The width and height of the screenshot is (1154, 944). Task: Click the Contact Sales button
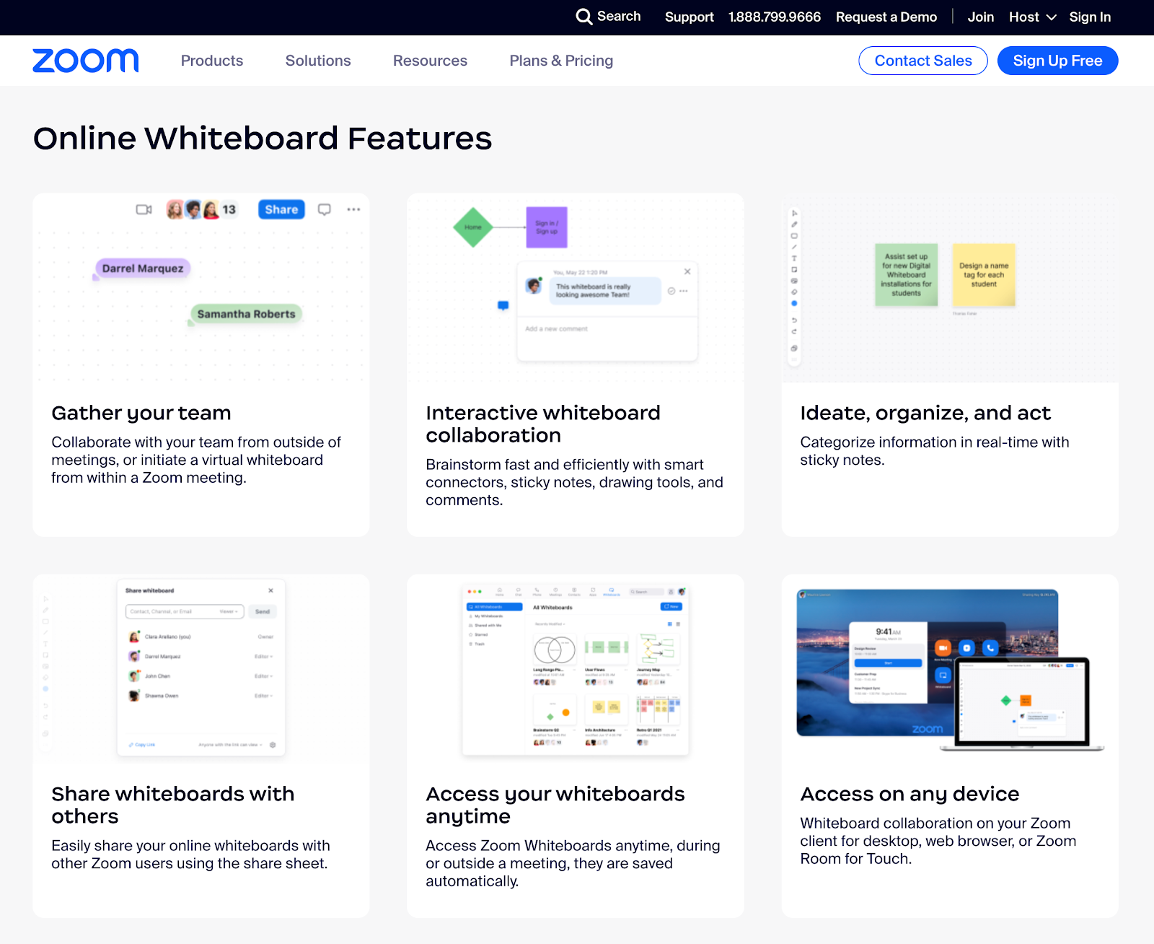pyautogui.click(x=923, y=61)
